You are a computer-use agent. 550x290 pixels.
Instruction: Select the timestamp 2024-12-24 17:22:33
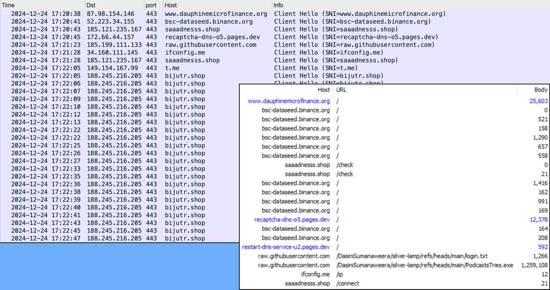click(x=46, y=169)
